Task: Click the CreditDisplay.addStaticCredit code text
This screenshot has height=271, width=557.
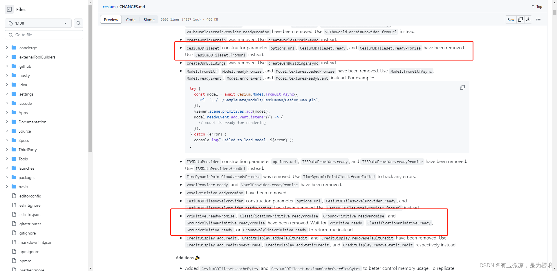Action: [297, 245]
